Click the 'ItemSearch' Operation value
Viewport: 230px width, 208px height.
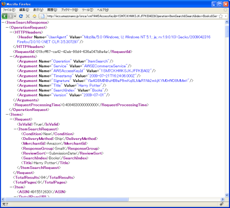pyautogui.click(x=98, y=61)
